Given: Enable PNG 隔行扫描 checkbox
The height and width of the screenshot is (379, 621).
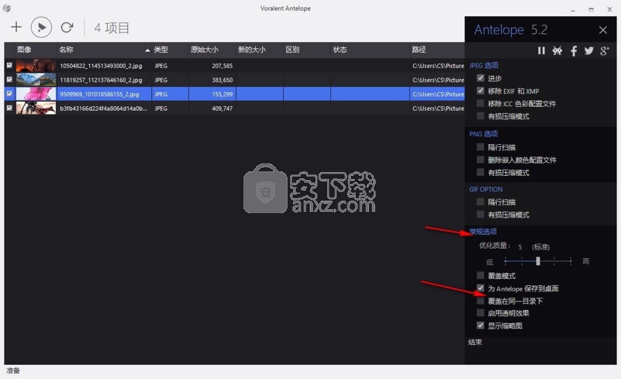Looking at the screenshot, I should [x=481, y=147].
